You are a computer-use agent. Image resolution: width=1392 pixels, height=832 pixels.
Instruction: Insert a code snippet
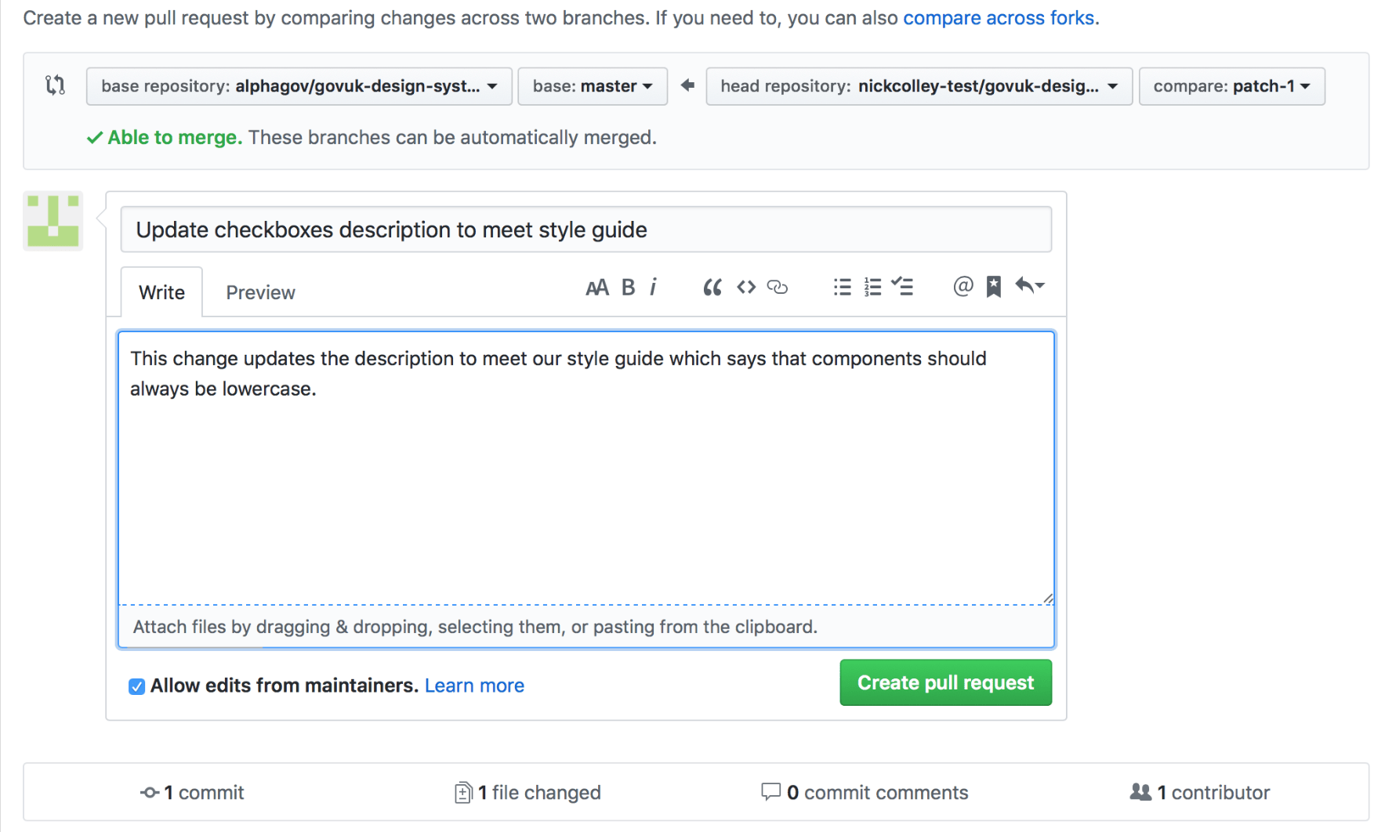[745, 287]
